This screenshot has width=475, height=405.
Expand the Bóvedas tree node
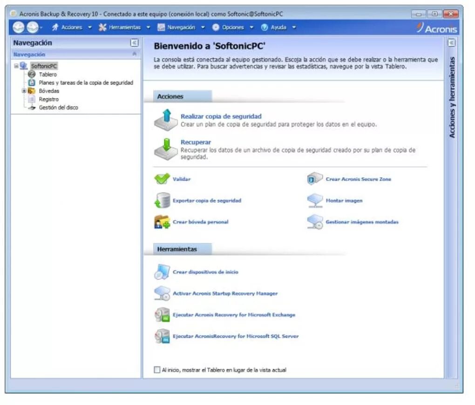24,91
